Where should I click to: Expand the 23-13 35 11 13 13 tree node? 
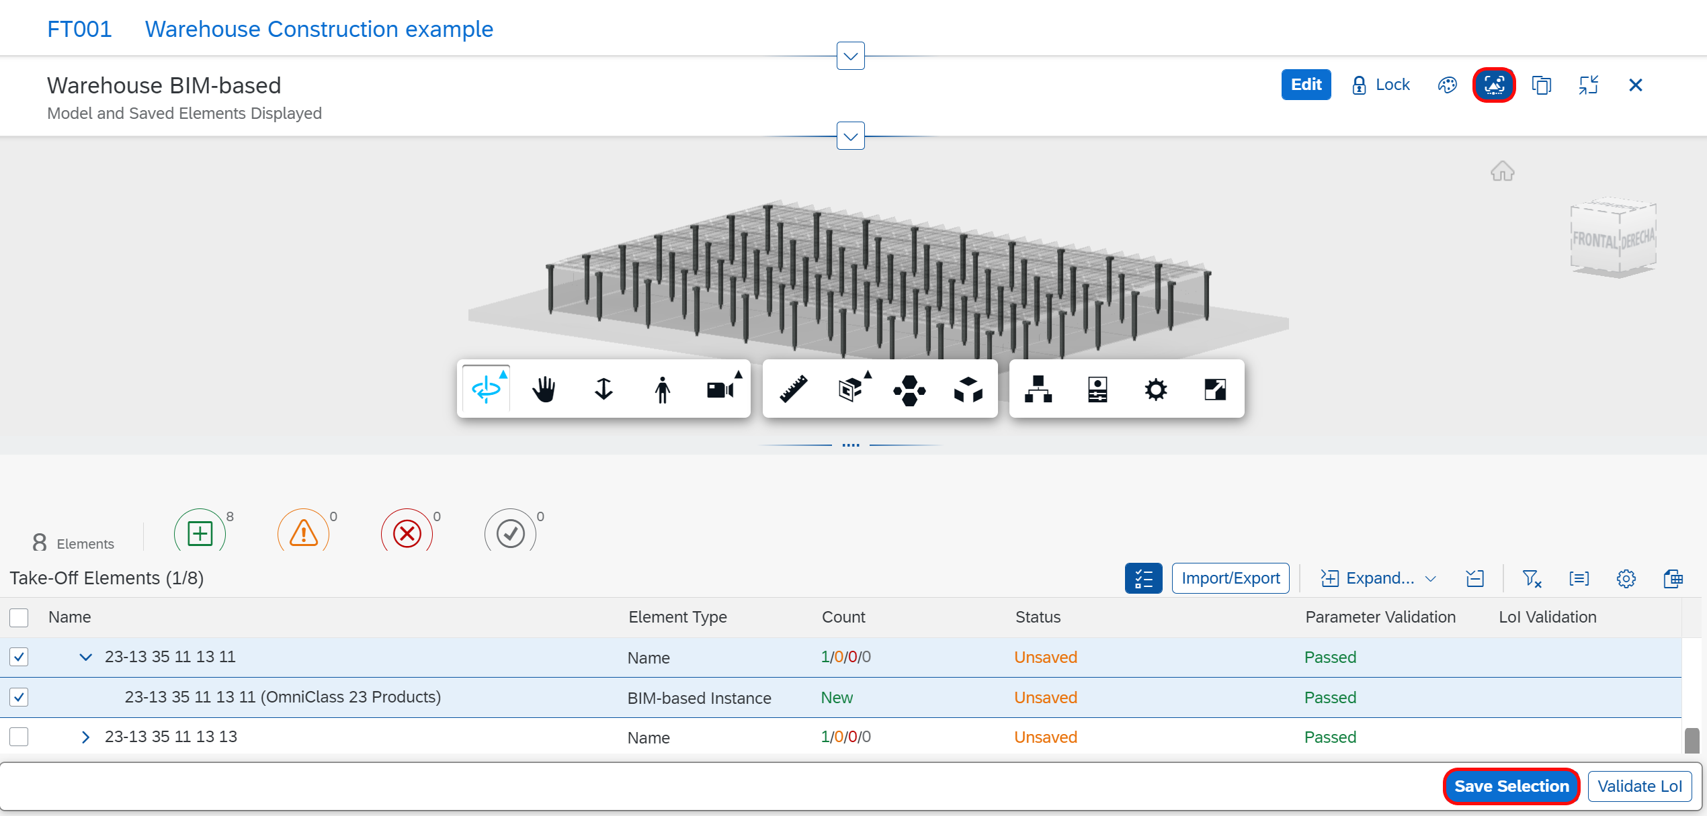coord(85,737)
